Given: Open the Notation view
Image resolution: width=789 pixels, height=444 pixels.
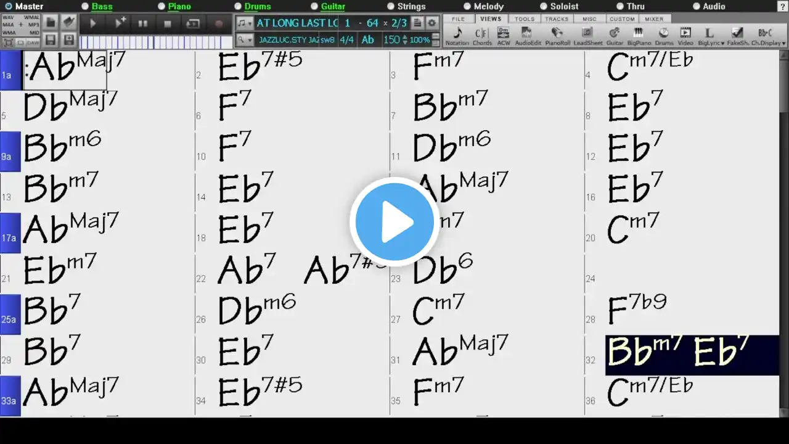Looking at the screenshot, I should 457,36.
